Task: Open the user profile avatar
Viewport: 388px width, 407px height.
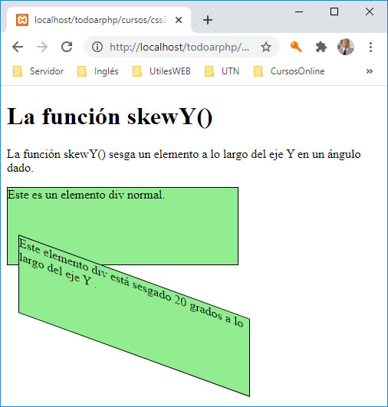Action: tap(346, 47)
